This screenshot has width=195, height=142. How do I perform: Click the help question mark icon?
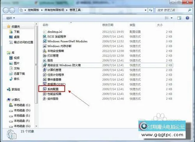187,18
